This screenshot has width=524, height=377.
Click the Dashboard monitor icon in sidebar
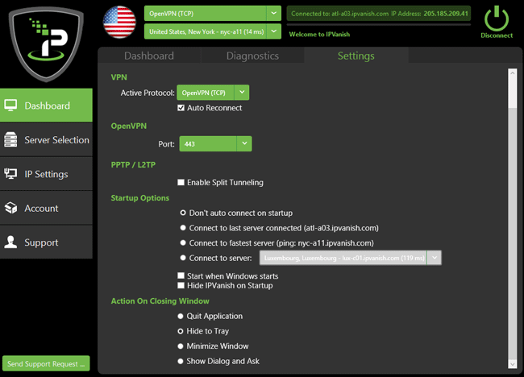click(10, 106)
